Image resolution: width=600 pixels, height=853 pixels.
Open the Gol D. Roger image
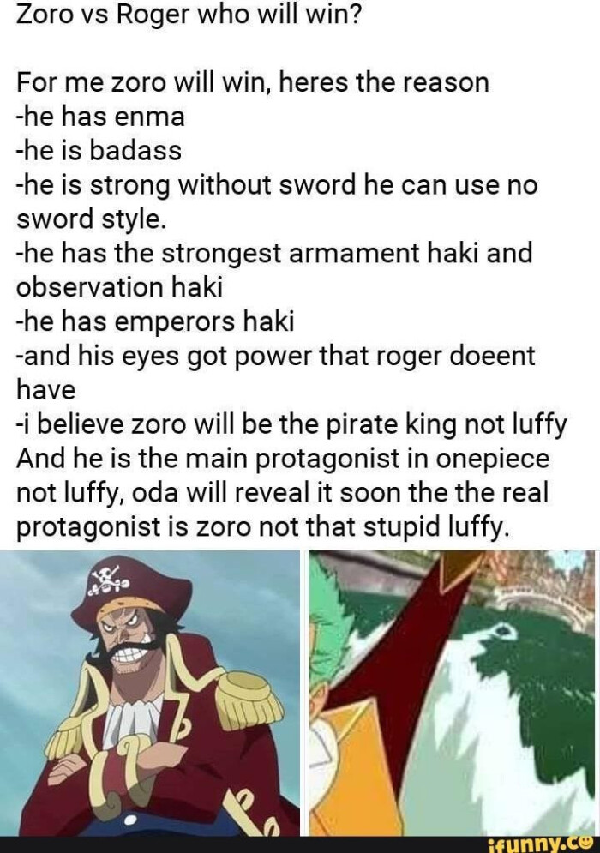tap(150, 693)
